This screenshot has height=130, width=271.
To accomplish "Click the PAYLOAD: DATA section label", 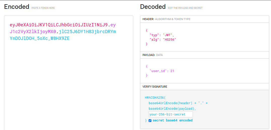I will (152, 55).
